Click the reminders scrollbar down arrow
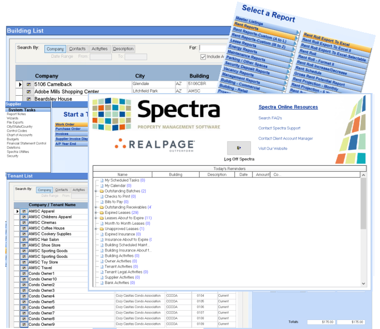 pyautogui.click(x=363, y=284)
